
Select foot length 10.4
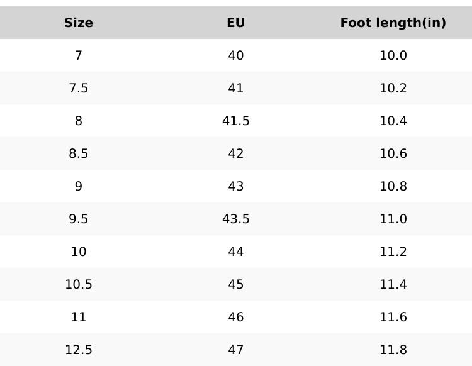point(393,121)
